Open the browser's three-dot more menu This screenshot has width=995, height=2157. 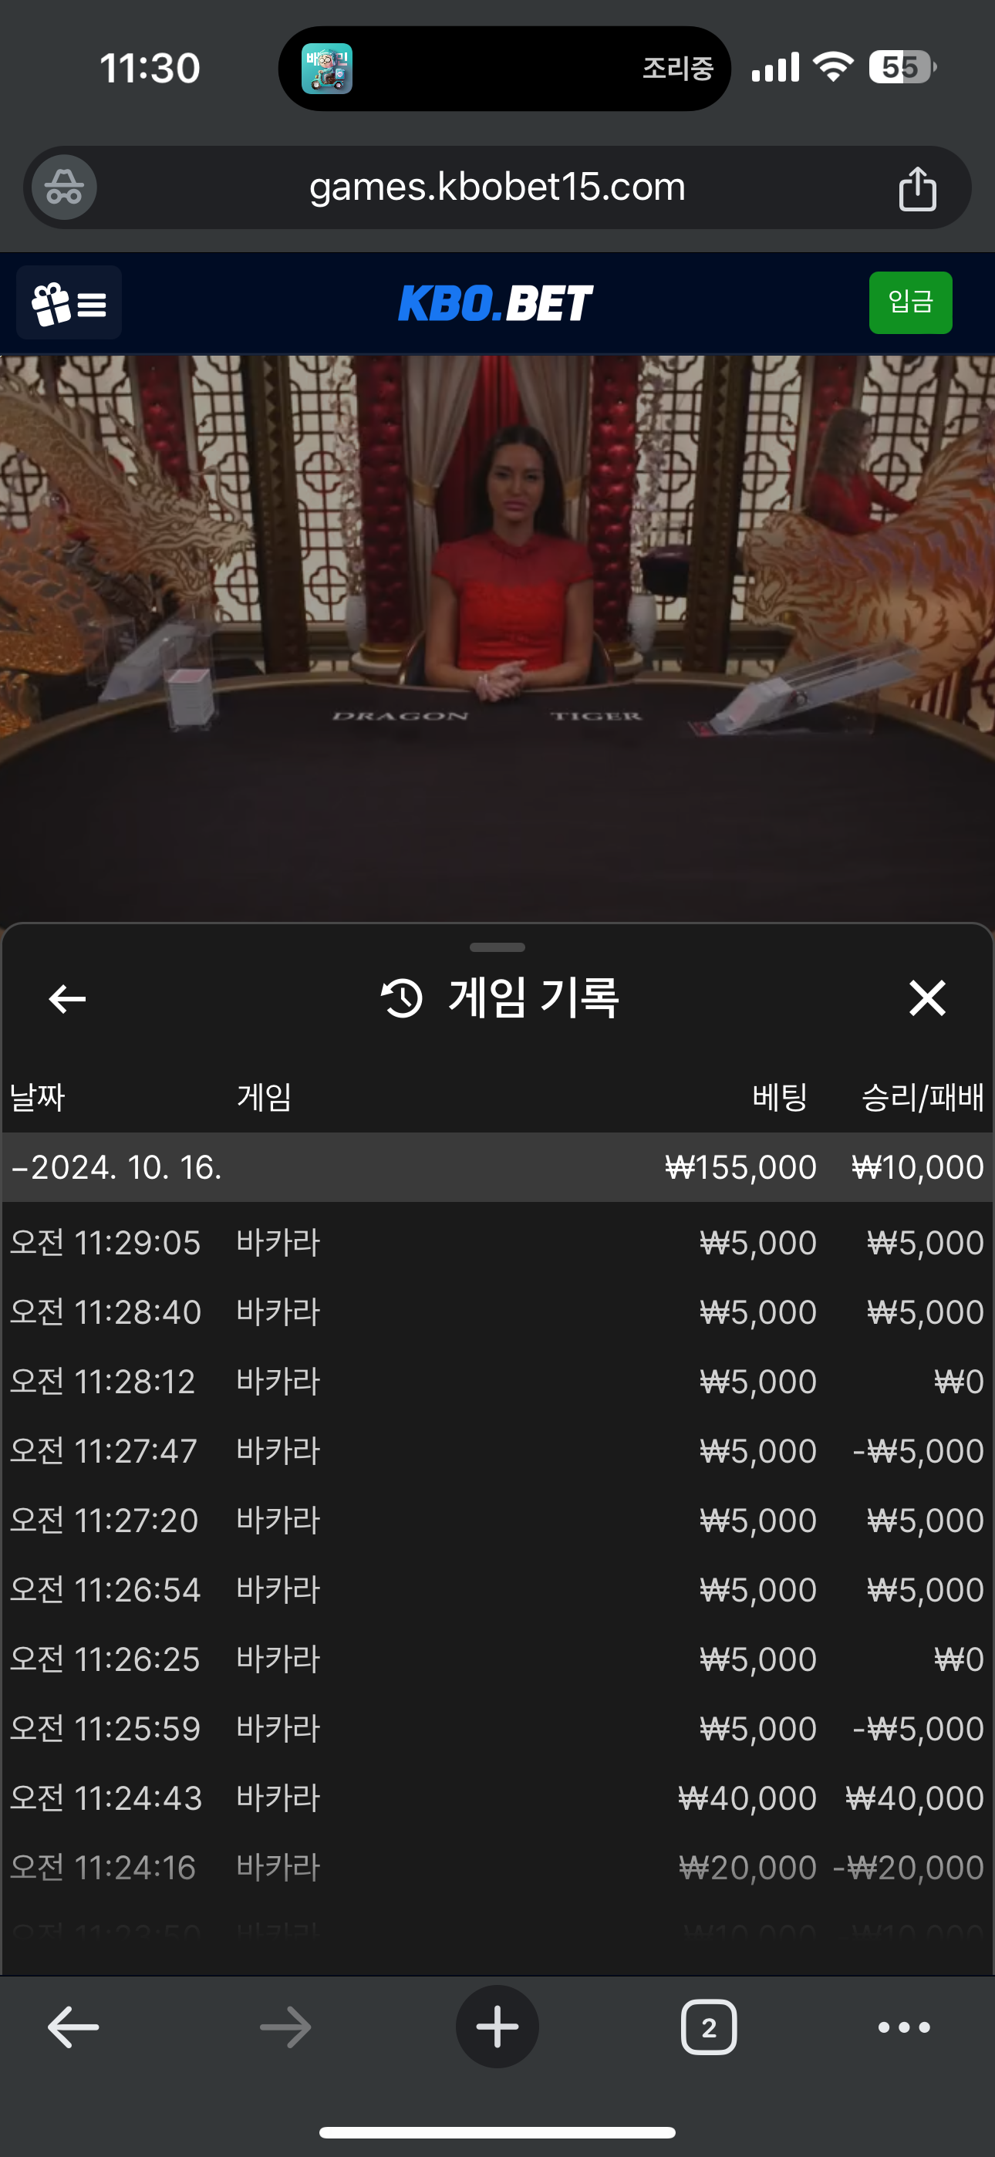pyautogui.click(x=904, y=2027)
